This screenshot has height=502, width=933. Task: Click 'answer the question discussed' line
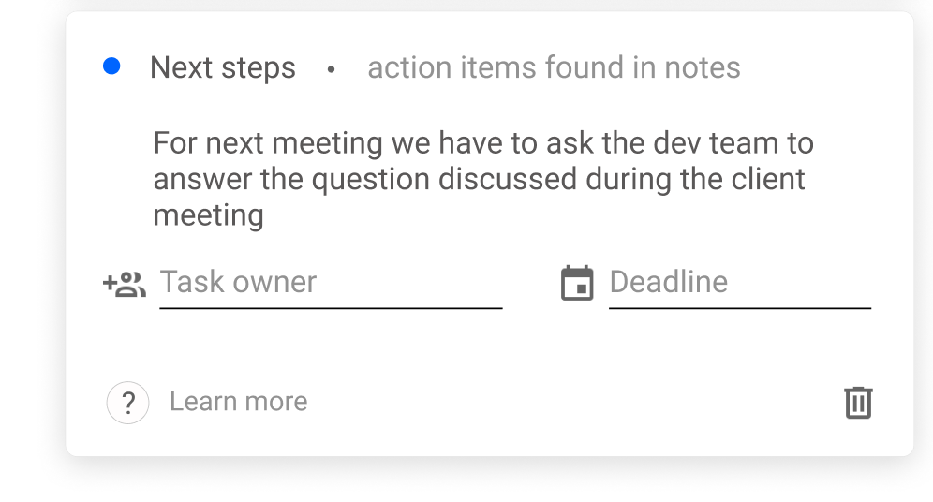(364, 180)
